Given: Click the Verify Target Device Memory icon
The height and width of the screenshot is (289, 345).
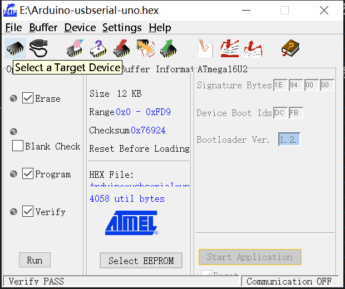Looking at the screenshot, I should 145,48.
